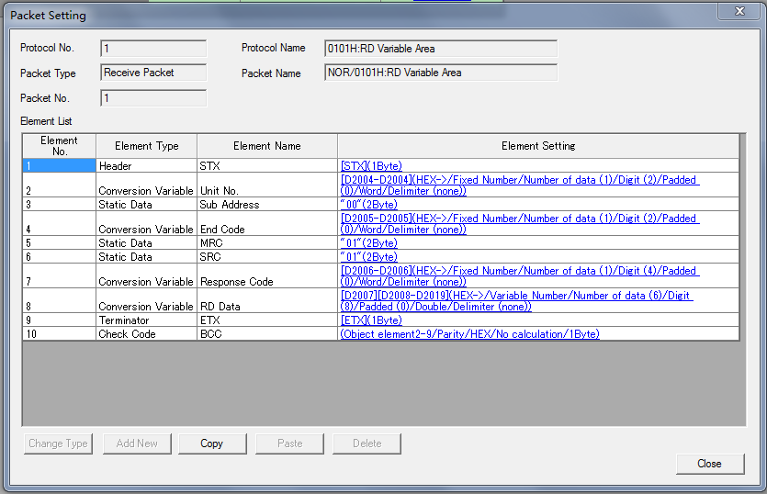Open the BCC check code setting link
This screenshot has width=767, height=494.
(x=469, y=334)
